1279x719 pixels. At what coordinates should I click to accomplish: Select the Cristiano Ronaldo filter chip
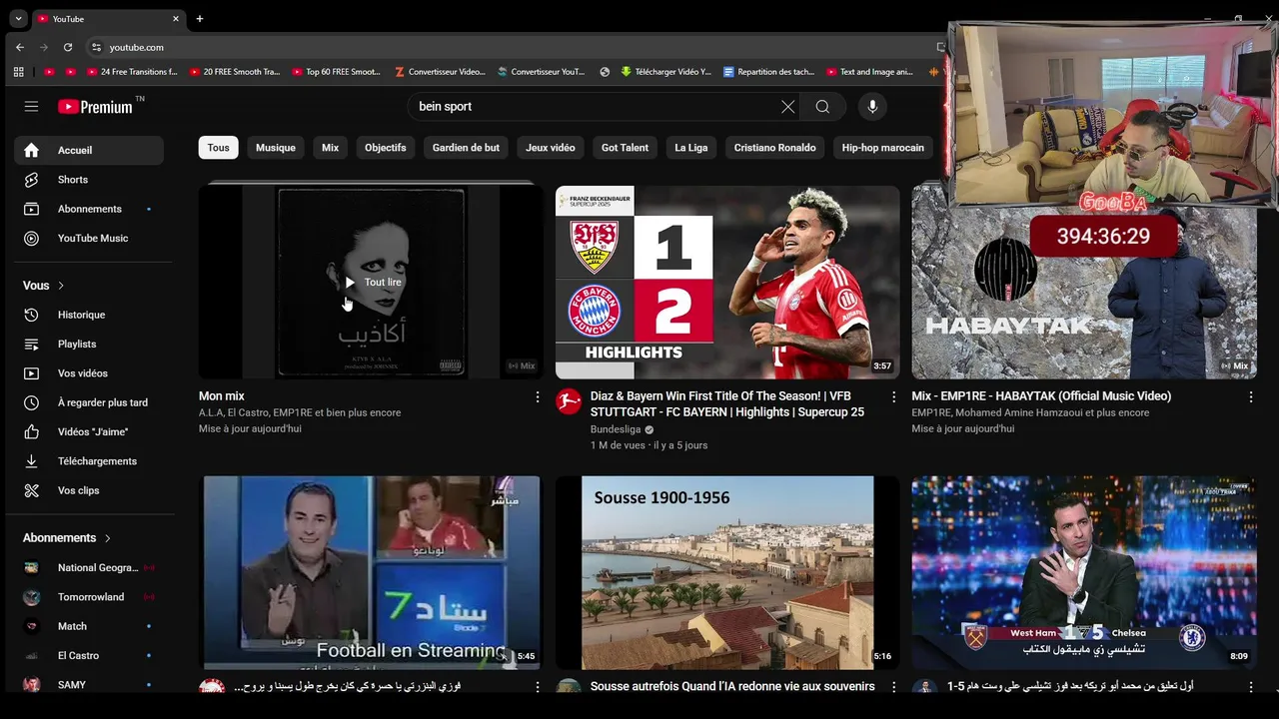point(775,148)
